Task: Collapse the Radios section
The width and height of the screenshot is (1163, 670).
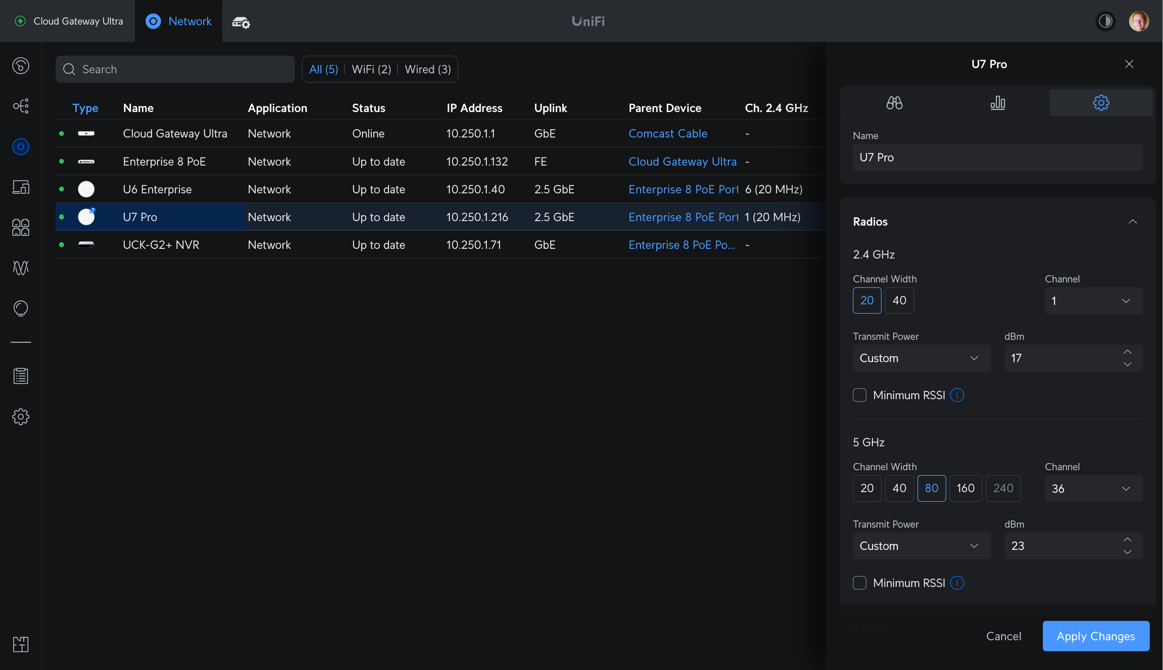Action: coord(1133,222)
